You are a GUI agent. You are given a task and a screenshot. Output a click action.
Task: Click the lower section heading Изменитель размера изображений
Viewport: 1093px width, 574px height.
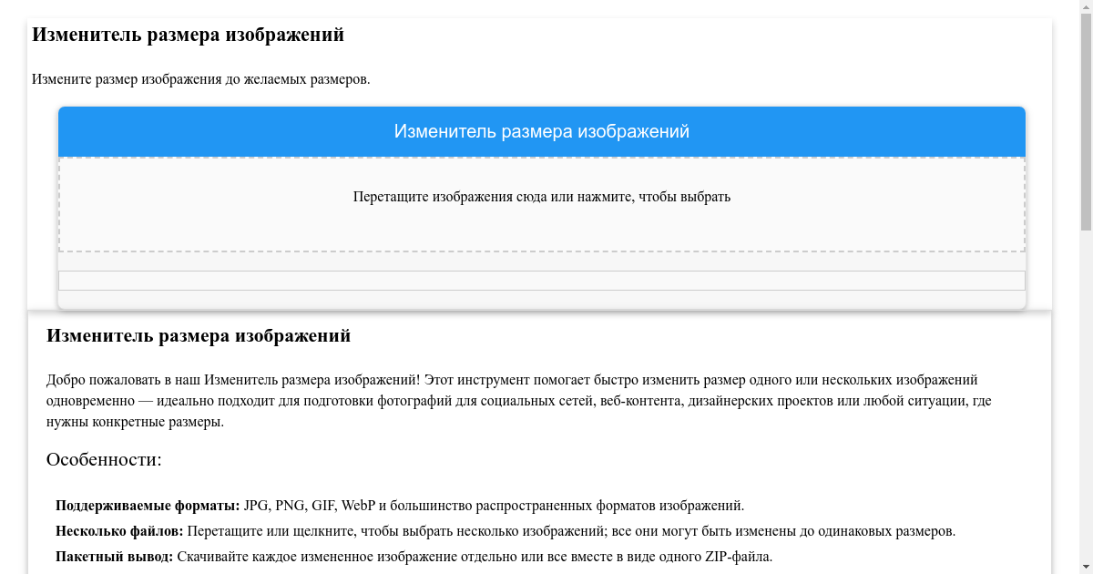(x=198, y=336)
